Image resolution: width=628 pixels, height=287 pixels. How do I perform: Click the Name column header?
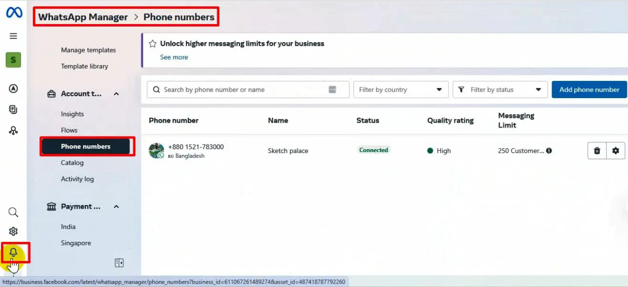pyautogui.click(x=278, y=120)
